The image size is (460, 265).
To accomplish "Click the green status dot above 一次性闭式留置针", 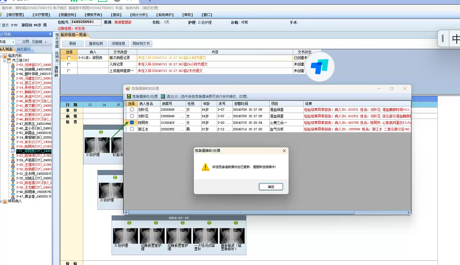I will click(209, 223).
